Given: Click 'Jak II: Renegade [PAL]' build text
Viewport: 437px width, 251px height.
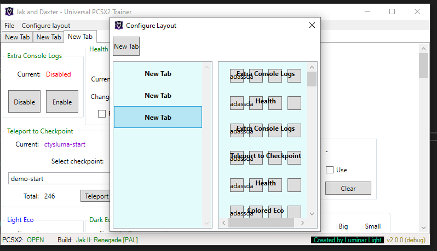Looking at the screenshot, I should coord(107,240).
